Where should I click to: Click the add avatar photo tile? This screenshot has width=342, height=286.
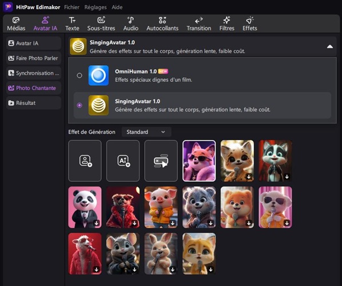point(85,161)
